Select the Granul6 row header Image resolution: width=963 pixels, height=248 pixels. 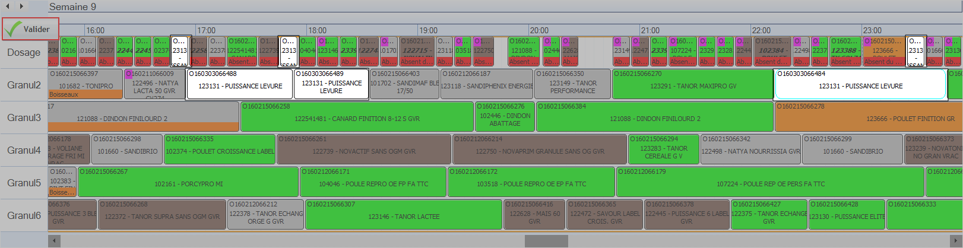(x=24, y=215)
